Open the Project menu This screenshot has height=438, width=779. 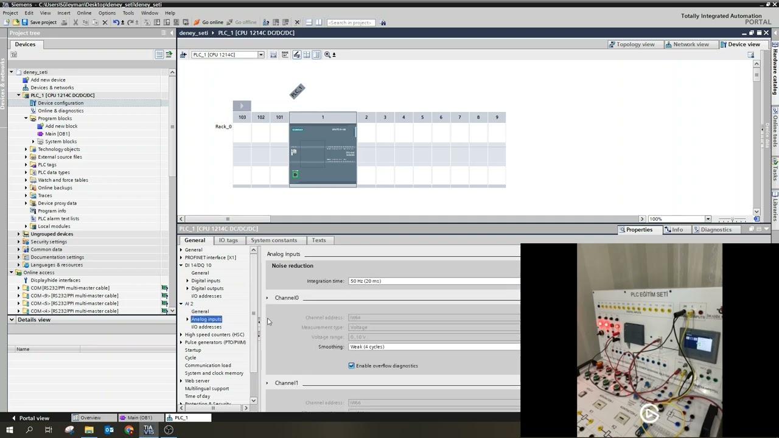10,13
